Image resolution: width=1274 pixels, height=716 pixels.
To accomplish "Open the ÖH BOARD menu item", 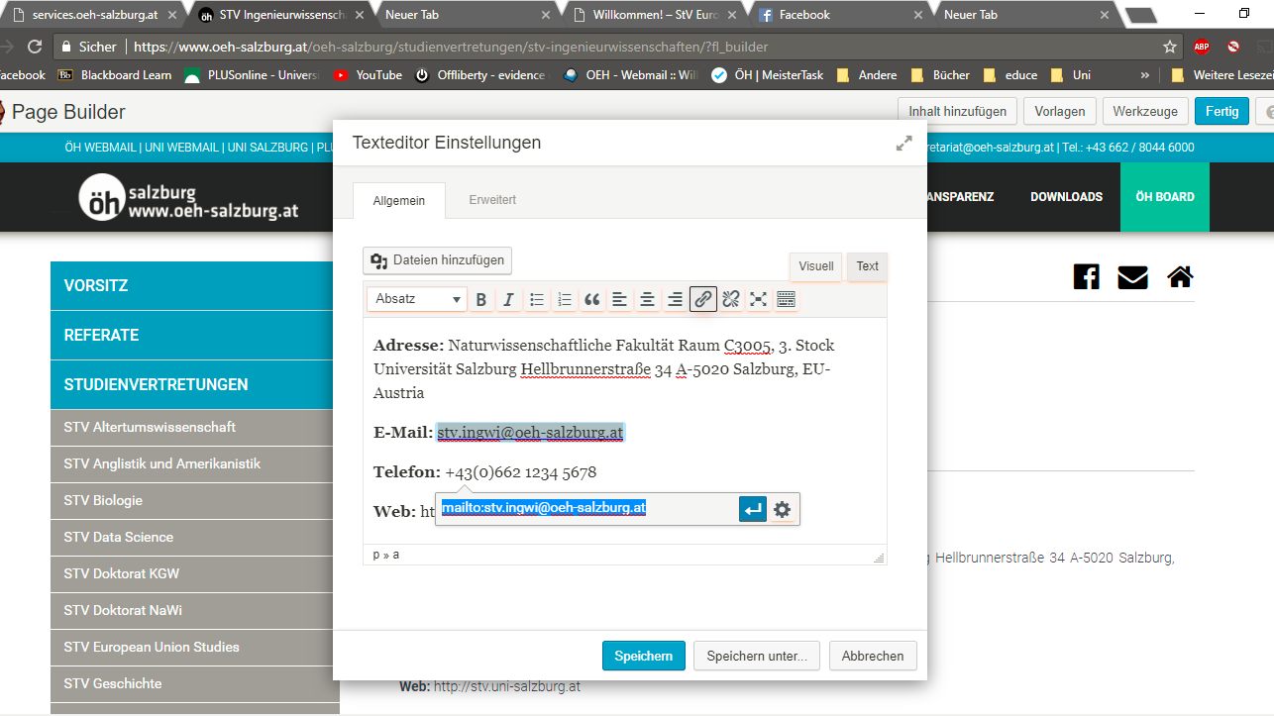I will (1165, 197).
